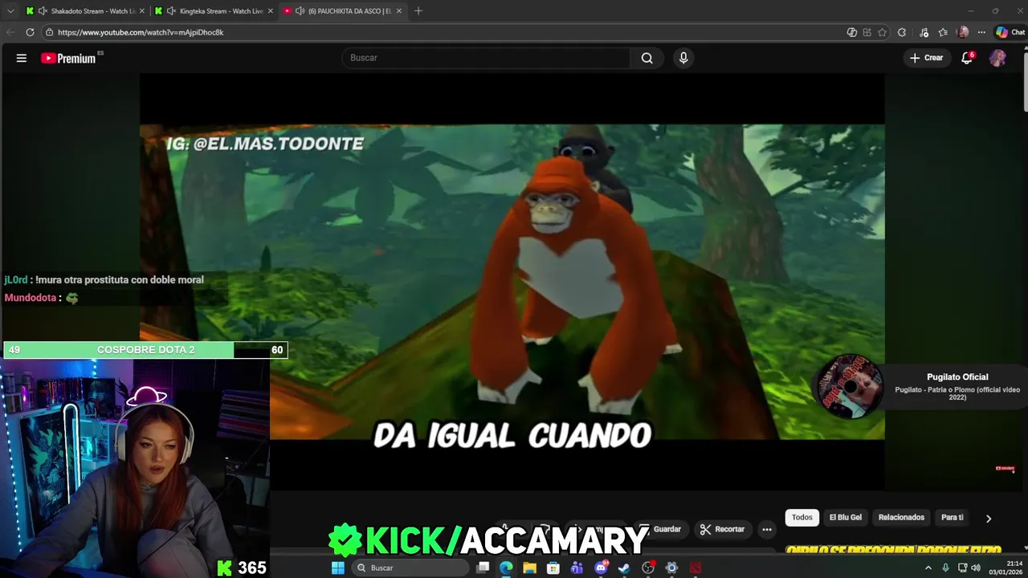
Task: Show more filter chips with right chevron
Action: point(989,519)
